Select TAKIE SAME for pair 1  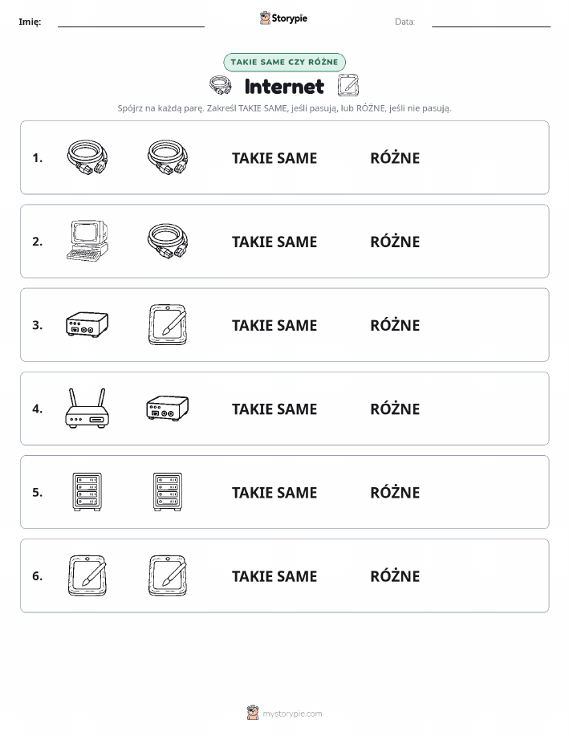pos(274,158)
